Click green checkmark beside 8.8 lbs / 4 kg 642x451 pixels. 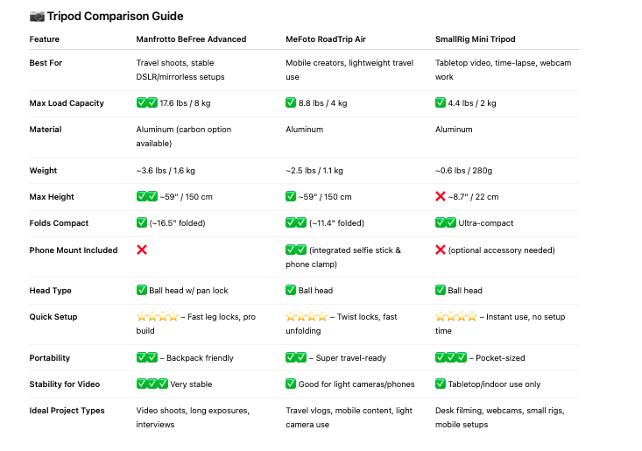pos(291,102)
